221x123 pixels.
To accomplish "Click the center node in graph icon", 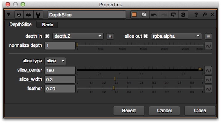I will click(x=19, y=15).
